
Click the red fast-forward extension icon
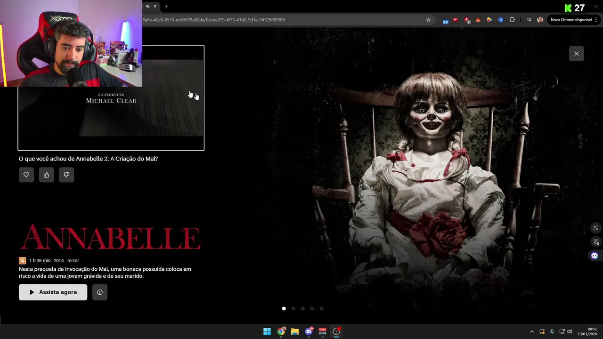pyautogui.click(x=456, y=20)
